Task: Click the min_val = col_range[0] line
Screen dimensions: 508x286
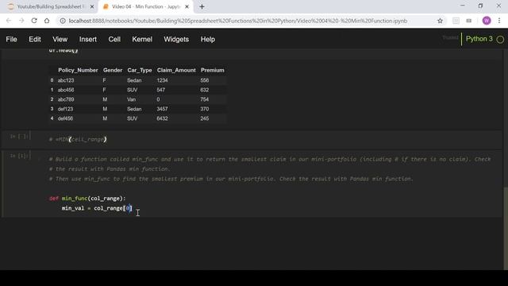Action: [x=97, y=208]
